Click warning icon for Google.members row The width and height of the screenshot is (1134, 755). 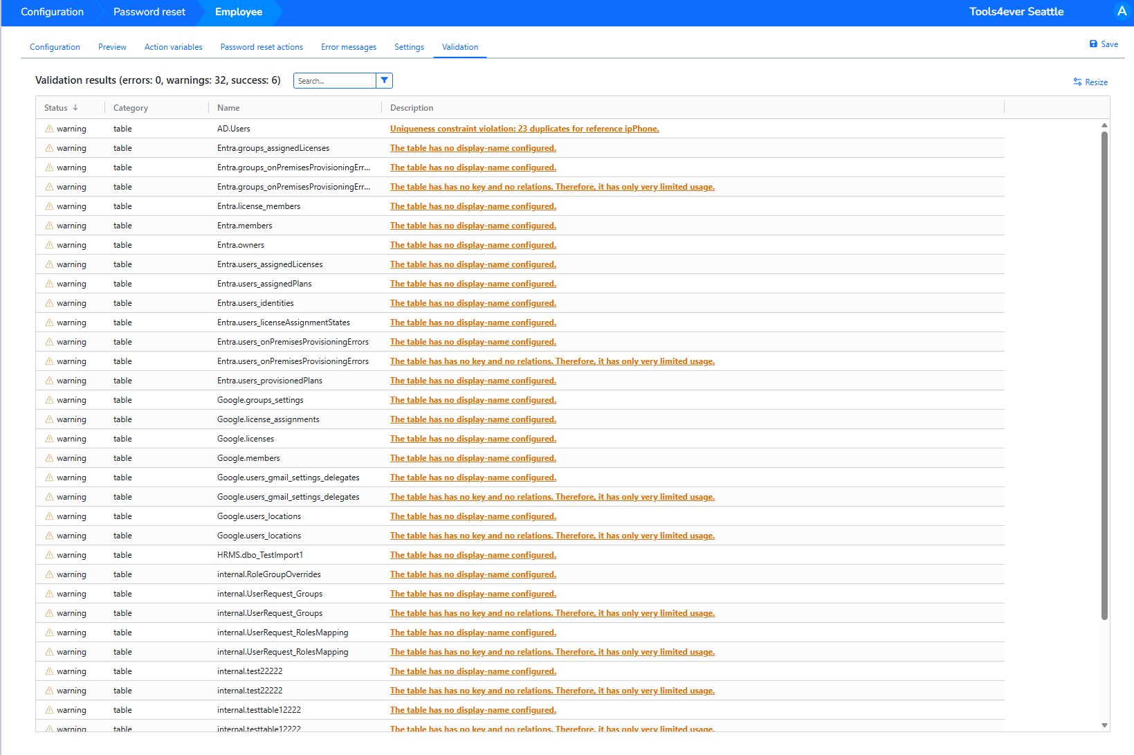(49, 458)
